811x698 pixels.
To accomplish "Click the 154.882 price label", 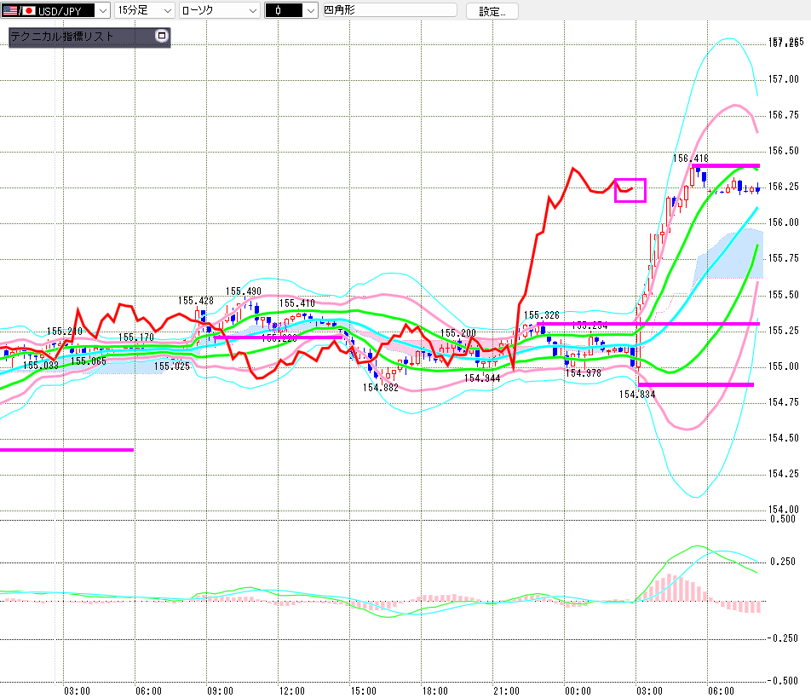I will 381,388.
